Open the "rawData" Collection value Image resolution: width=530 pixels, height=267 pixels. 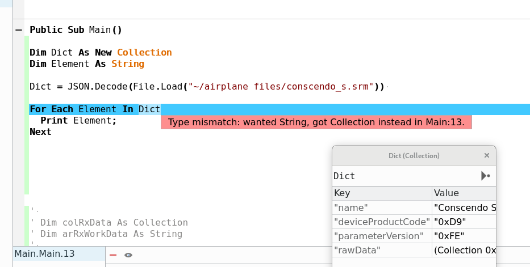coord(464,250)
